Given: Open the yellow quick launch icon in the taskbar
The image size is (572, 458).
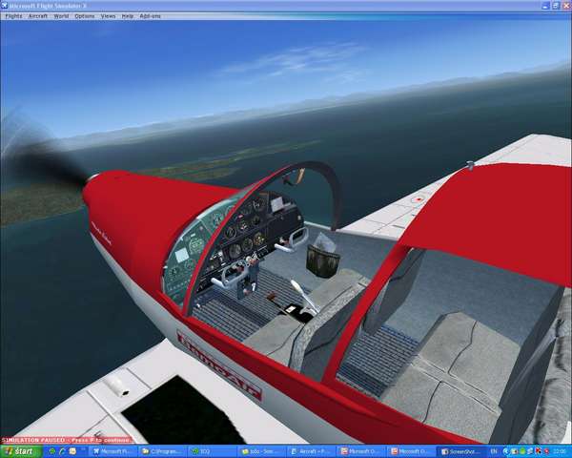Looking at the screenshot, I should point(72,451).
